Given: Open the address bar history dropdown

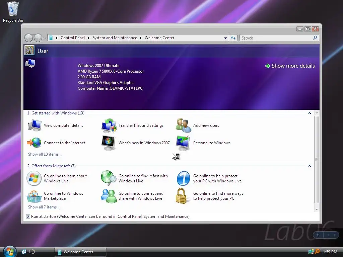Looking at the screenshot, I should (x=225, y=38).
